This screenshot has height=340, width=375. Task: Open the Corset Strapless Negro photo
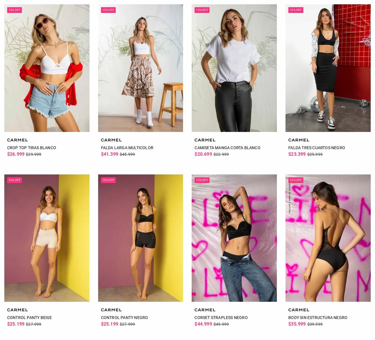click(x=234, y=238)
